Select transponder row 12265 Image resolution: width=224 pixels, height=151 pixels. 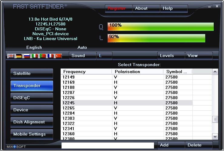127,108
